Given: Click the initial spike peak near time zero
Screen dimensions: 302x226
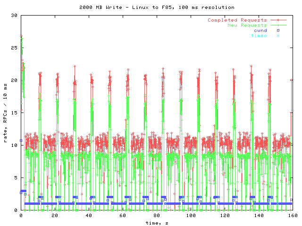Looking at the screenshot, I should 21,37.
